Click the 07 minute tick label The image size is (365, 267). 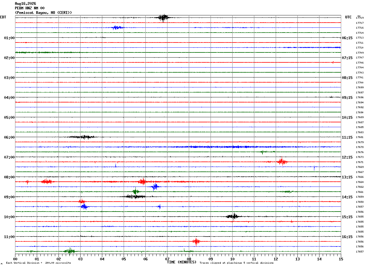[167, 259]
